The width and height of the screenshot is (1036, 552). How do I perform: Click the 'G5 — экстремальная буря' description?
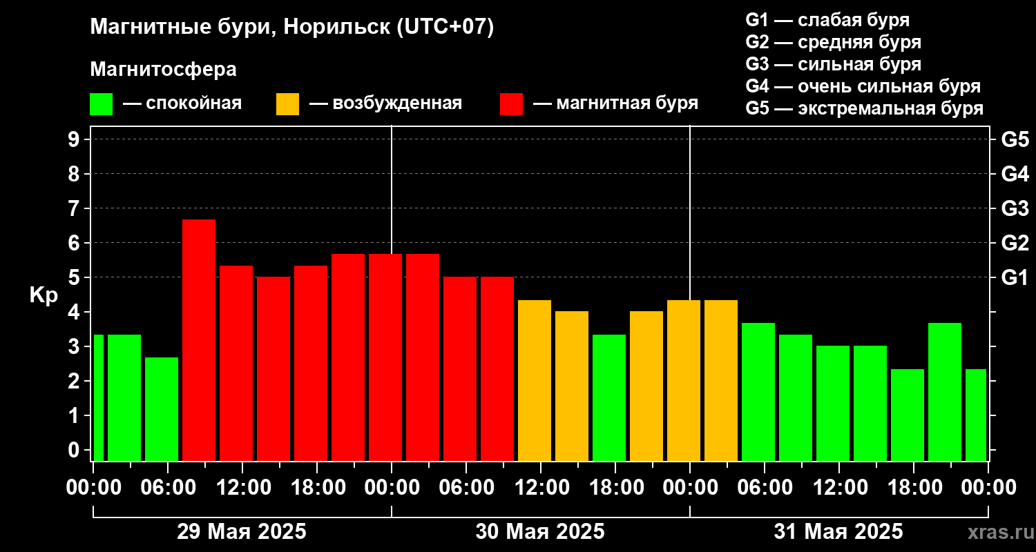[x=865, y=108]
